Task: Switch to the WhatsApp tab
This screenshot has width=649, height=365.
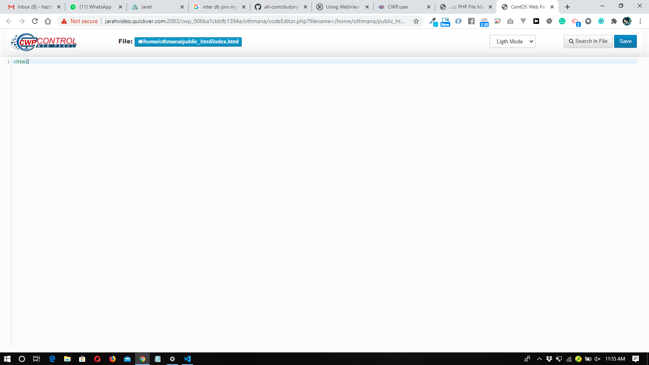Action: pyautogui.click(x=95, y=7)
